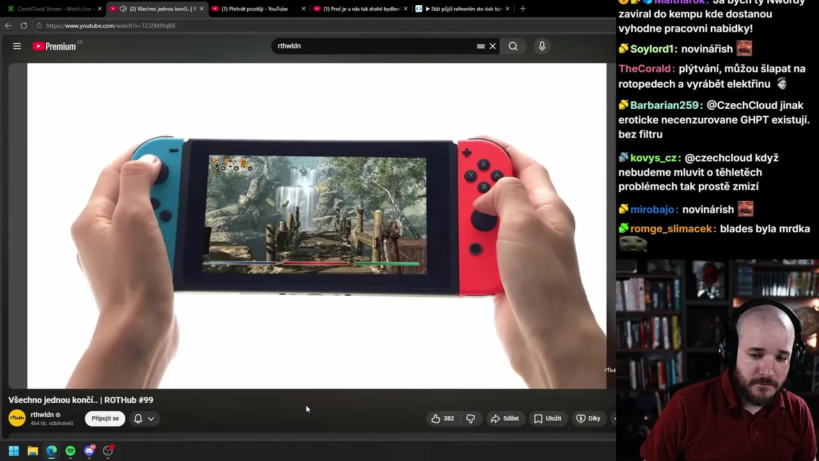819x461 pixels.
Task: Close the 'Stát půjčí rafineriím' tab
Action: [x=507, y=9]
